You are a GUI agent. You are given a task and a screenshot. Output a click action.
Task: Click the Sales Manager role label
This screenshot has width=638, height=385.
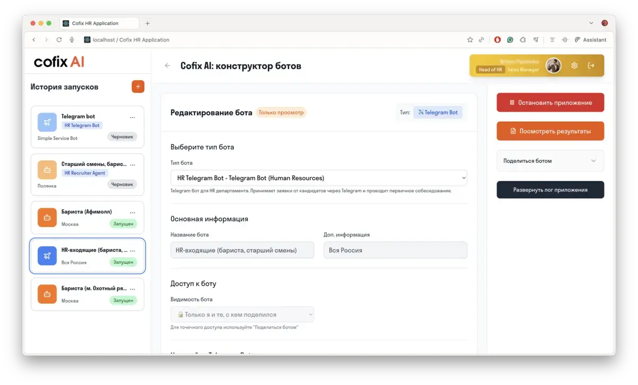523,70
